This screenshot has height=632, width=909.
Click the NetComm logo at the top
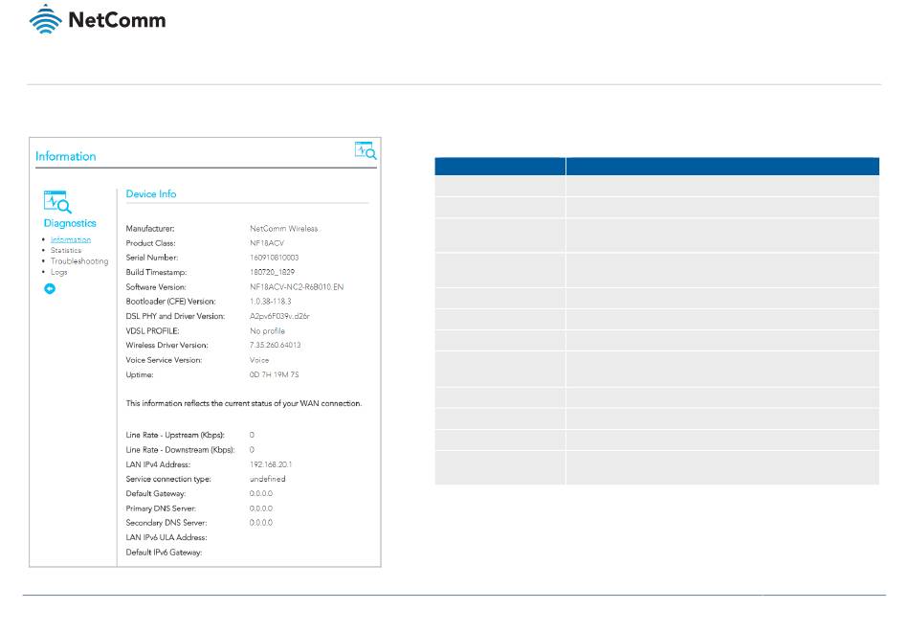(98, 20)
